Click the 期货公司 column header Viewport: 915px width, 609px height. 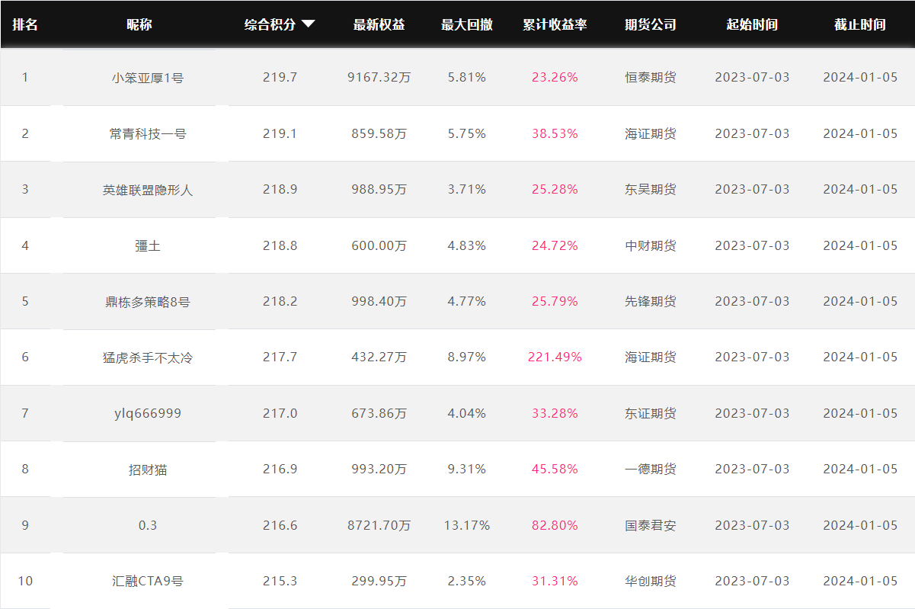pyautogui.click(x=651, y=24)
